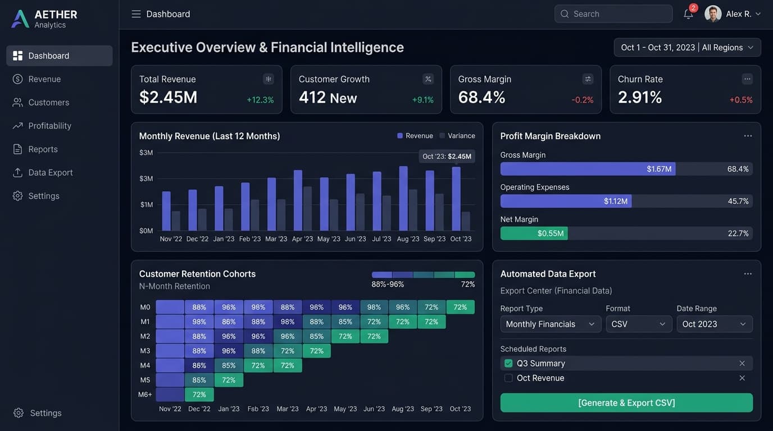Click the Dashboard grid icon
773x431 pixels.
pyautogui.click(x=17, y=56)
